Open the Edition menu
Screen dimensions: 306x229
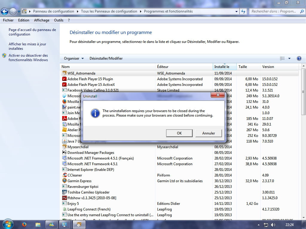pos(24,20)
